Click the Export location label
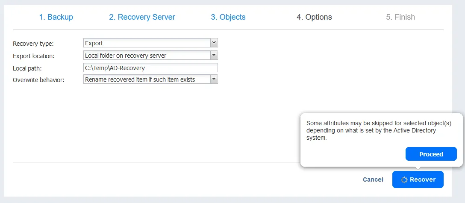This screenshot has height=203, width=465. tap(34, 56)
